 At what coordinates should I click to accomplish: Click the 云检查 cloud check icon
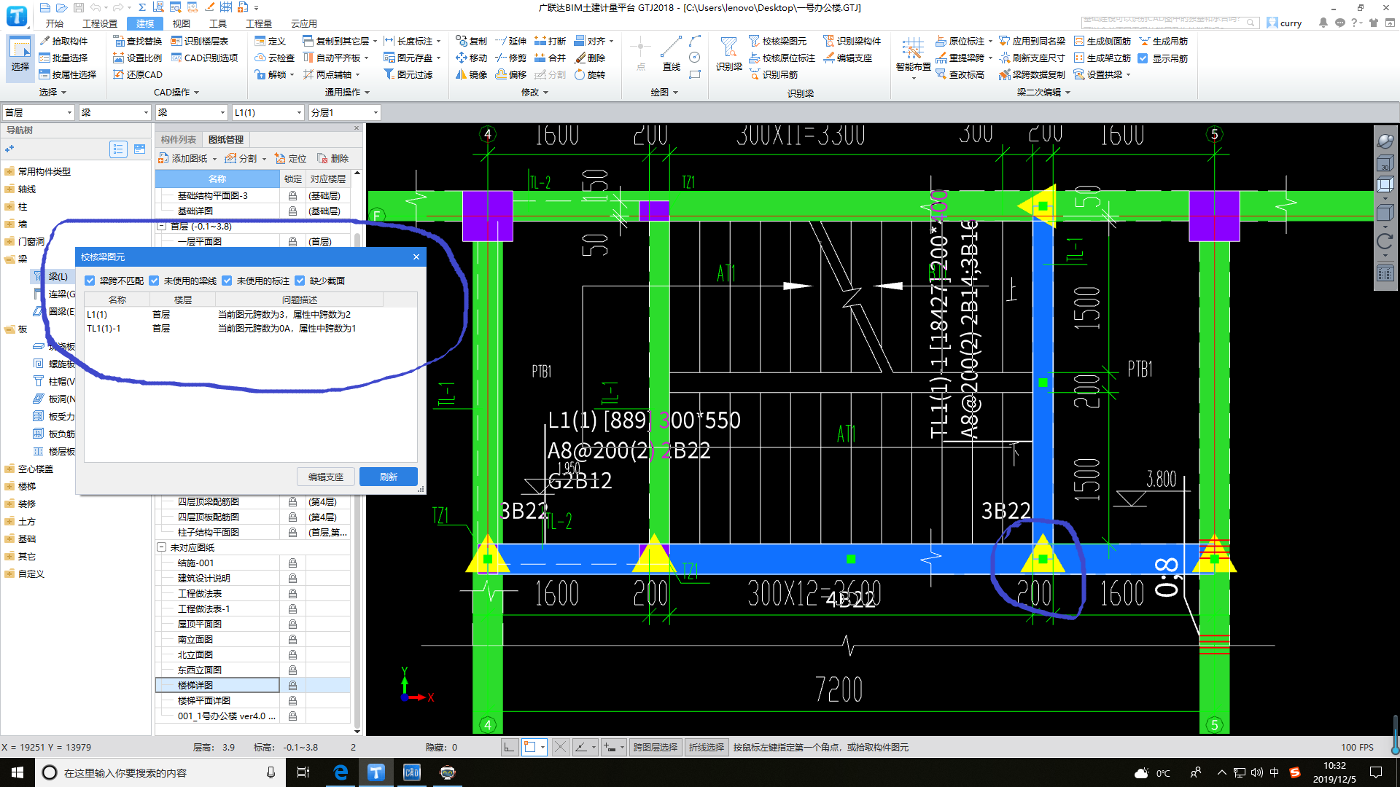(x=274, y=58)
